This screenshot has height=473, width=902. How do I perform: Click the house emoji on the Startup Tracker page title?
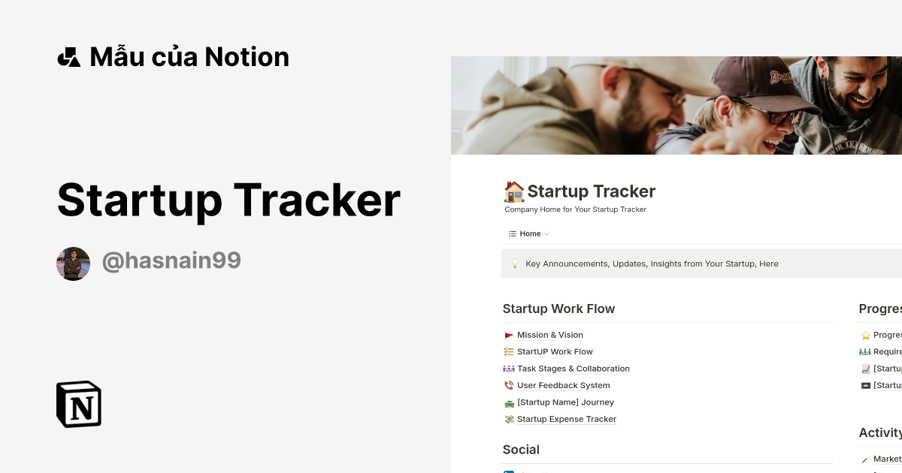coord(513,191)
